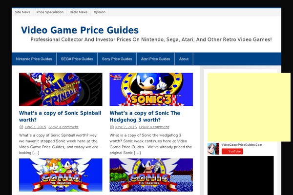The width and height of the screenshot is (293, 195).
Task: Click the Sonic 3 excerpt text
Action: [x=151, y=144]
